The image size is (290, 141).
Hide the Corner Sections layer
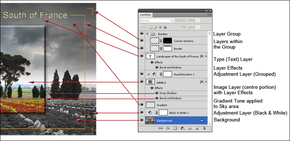click(142, 41)
